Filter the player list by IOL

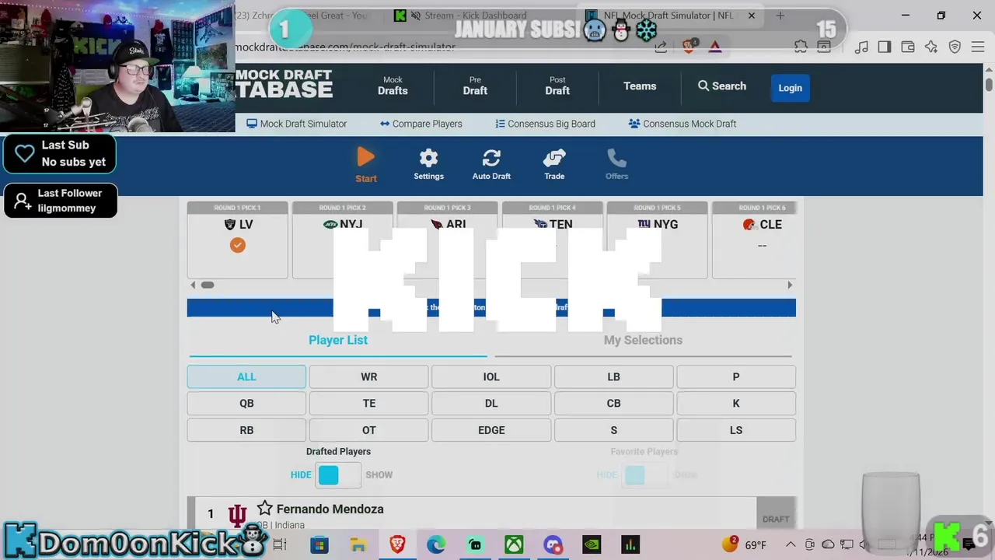pyautogui.click(x=491, y=376)
